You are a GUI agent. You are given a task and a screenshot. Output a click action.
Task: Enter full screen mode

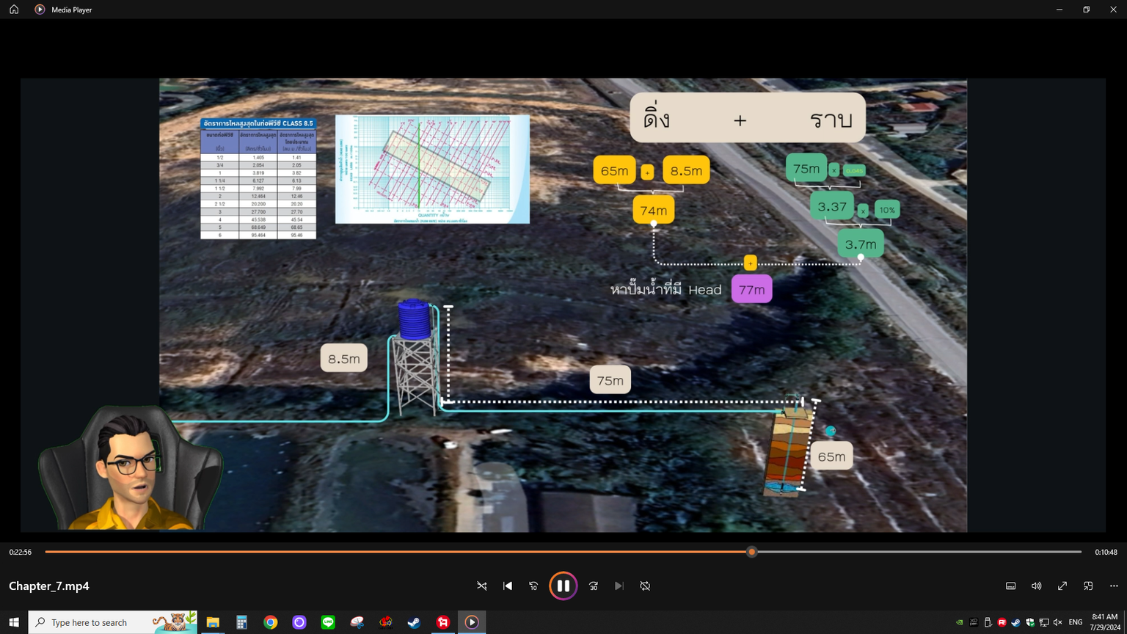pos(1062,586)
